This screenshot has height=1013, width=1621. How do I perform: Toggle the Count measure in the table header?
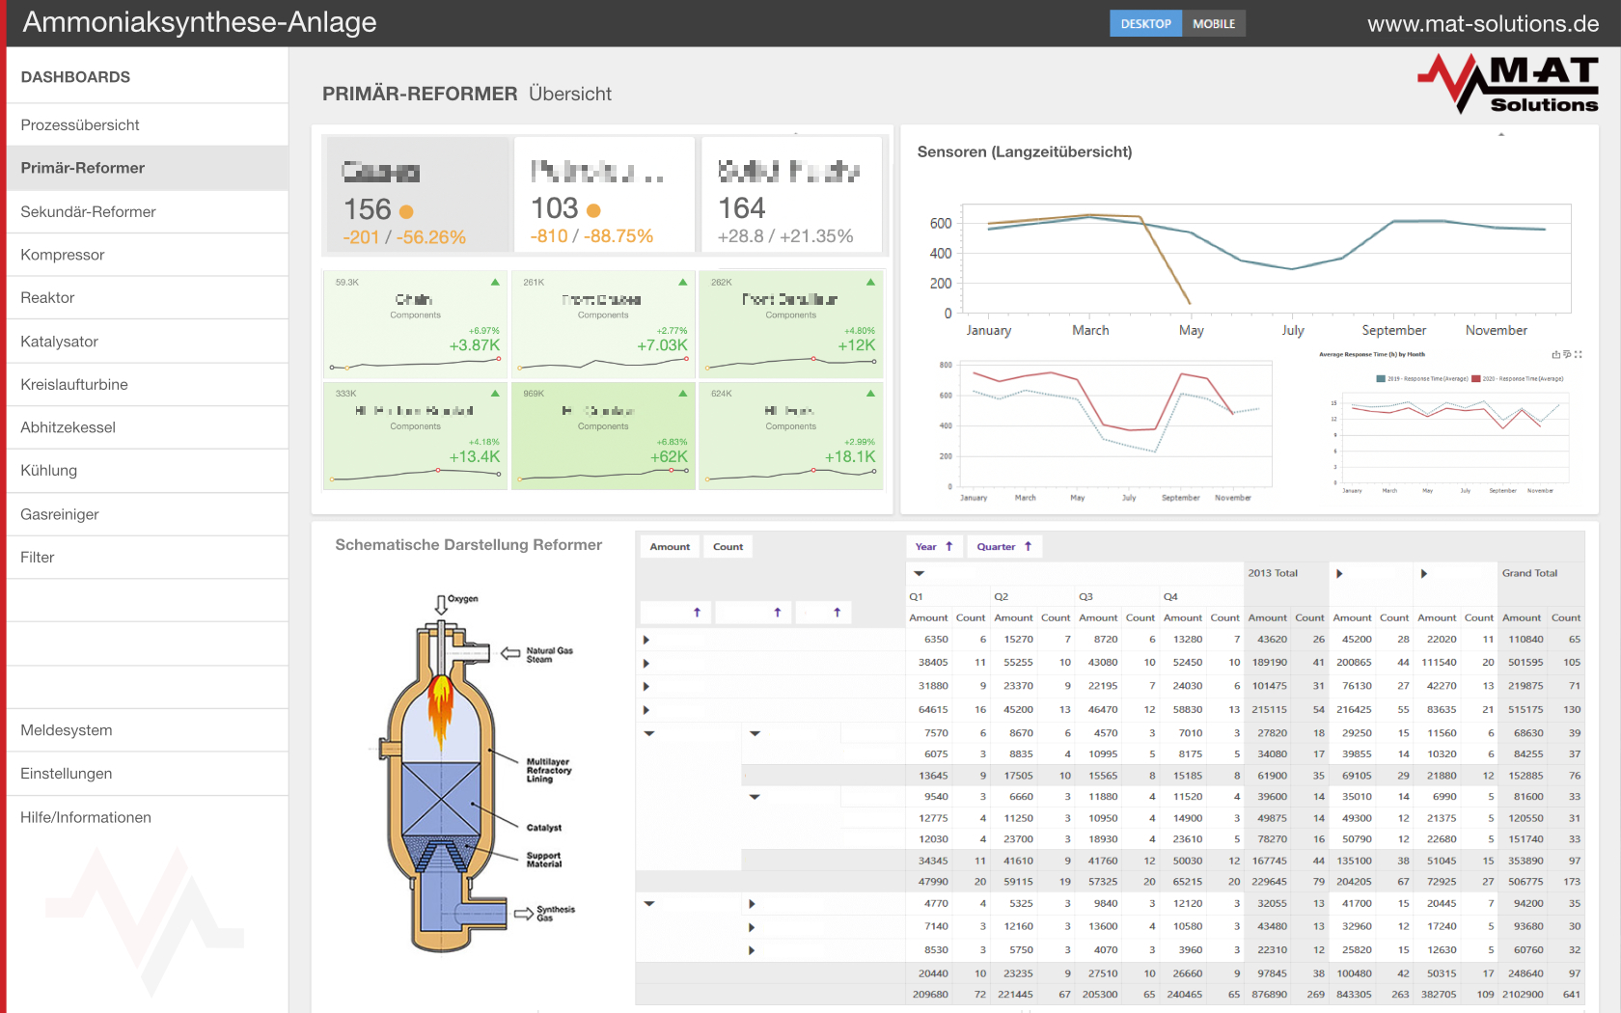[728, 546]
